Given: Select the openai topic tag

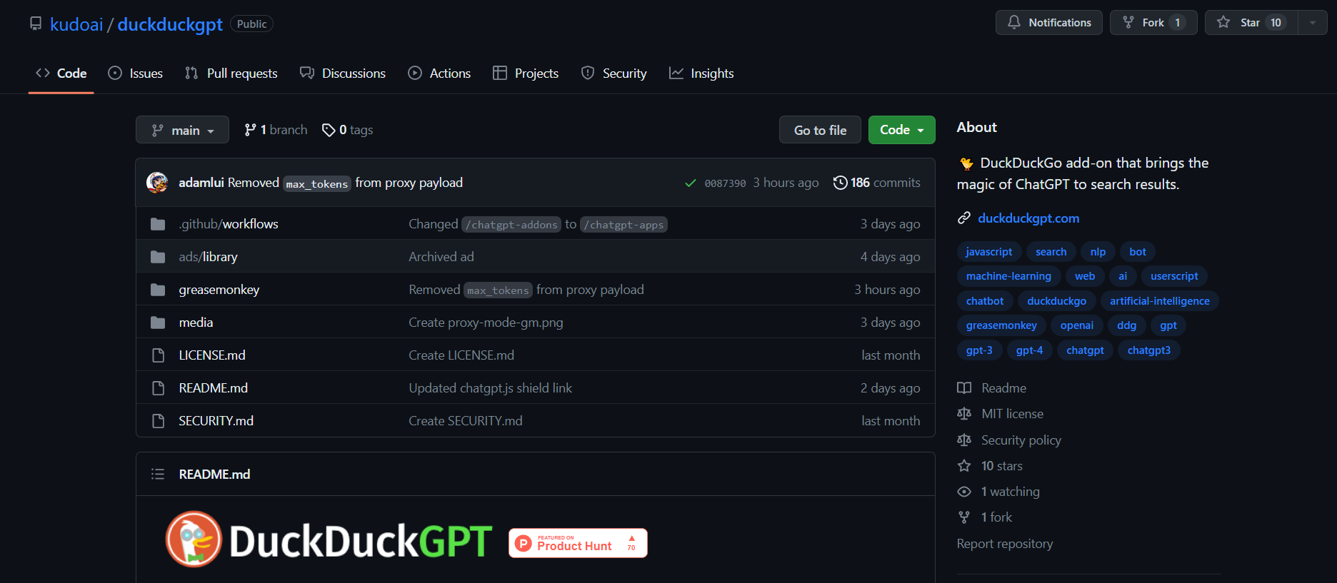Looking at the screenshot, I should [1076, 325].
